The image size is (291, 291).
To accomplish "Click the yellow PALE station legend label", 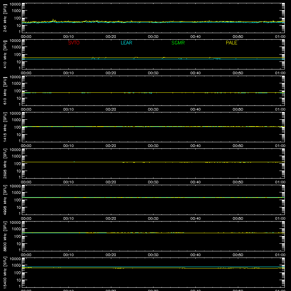I will point(231,43).
